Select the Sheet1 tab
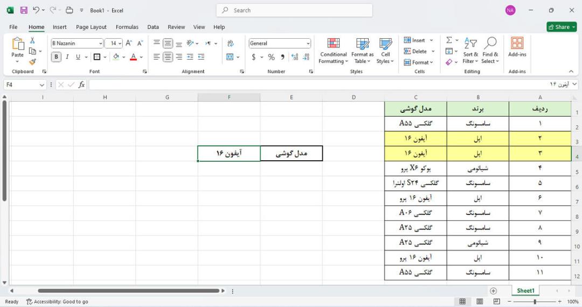Screen dimensions: 582x307 click(x=525, y=291)
